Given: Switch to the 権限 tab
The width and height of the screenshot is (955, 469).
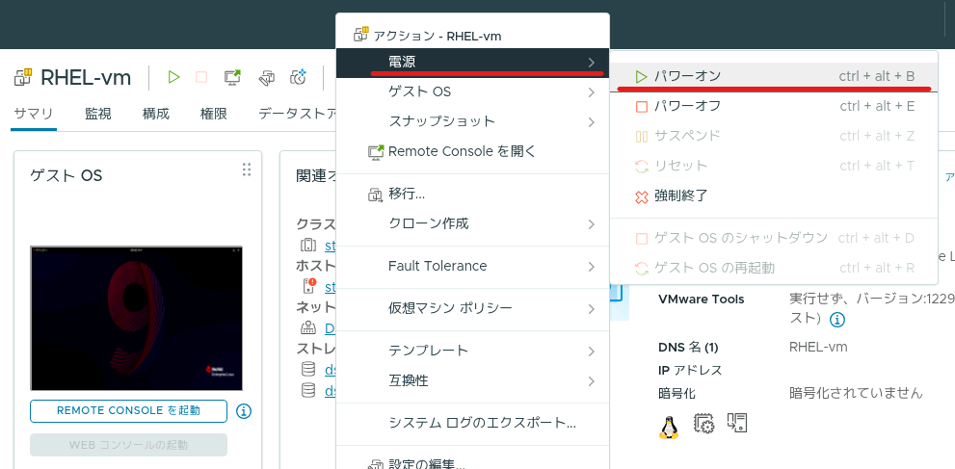Looking at the screenshot, I should (214, 114).
